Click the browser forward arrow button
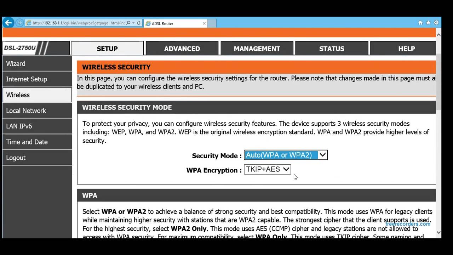 click(x=19, y=23)
